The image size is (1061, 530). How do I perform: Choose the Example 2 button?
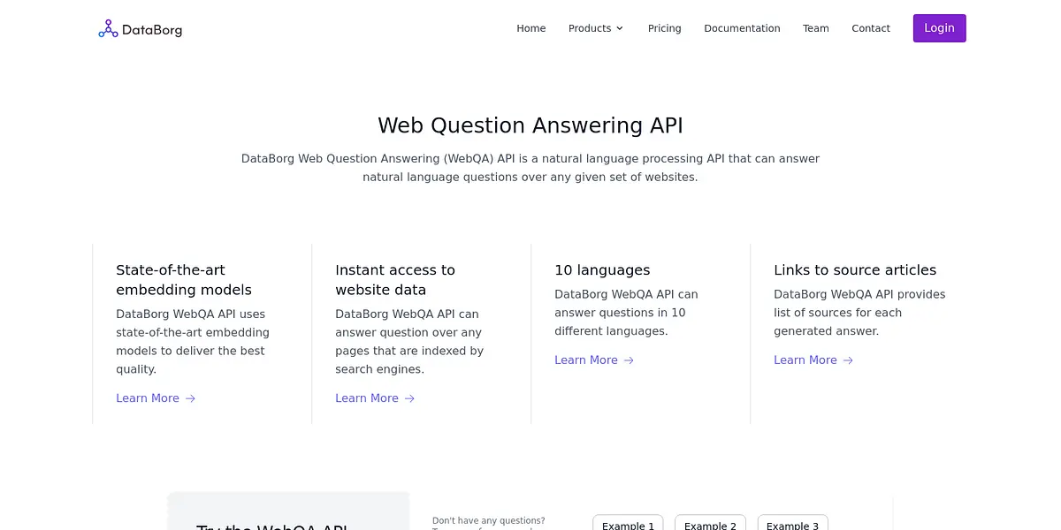click(x=710, y=523)
